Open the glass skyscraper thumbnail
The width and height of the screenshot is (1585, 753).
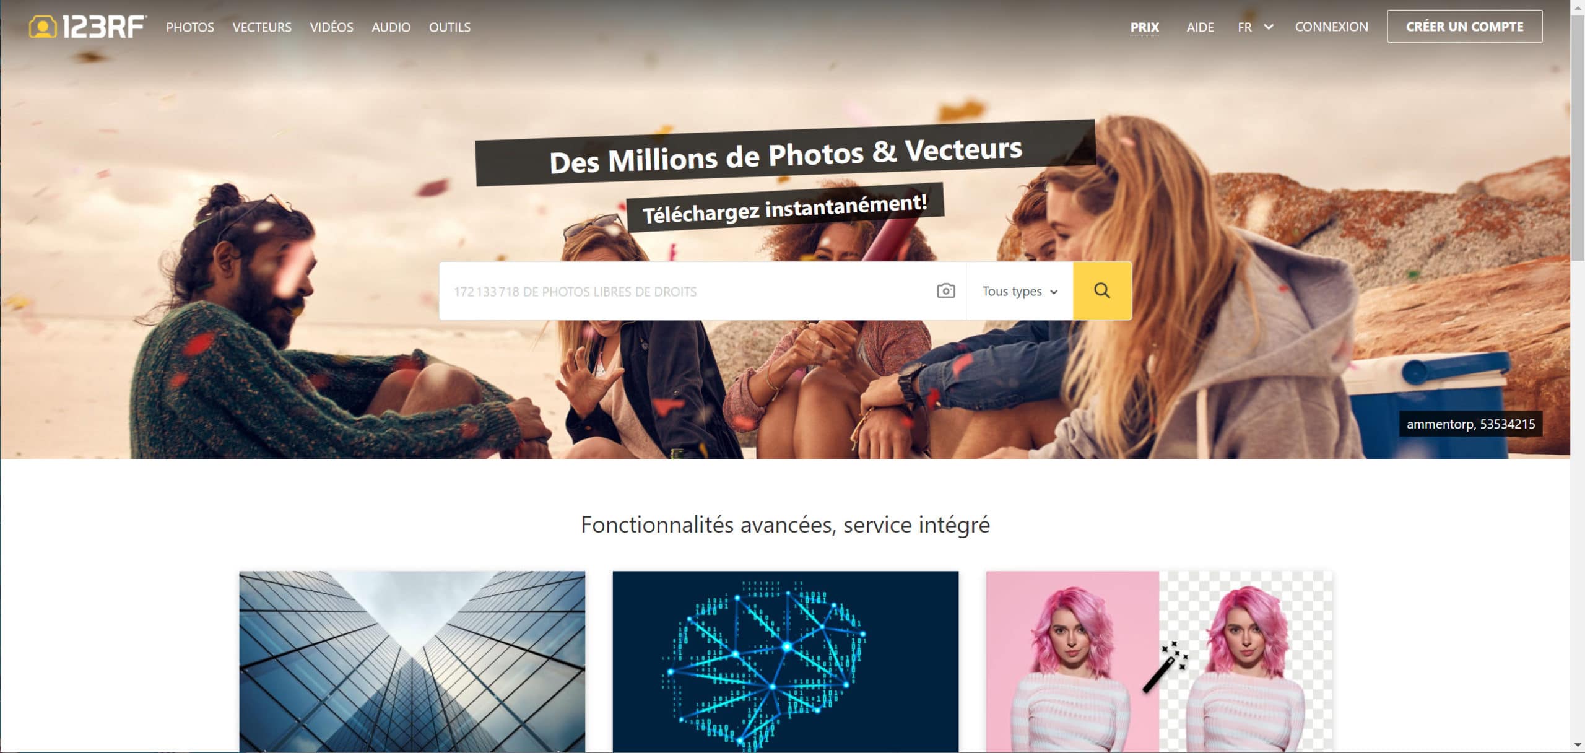tap(412, 661)
